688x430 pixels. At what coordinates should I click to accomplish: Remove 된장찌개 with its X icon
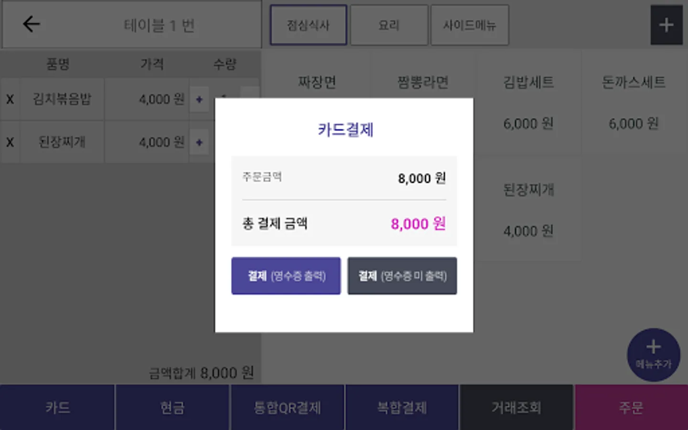pyautogui.click(x=10, y=142)
